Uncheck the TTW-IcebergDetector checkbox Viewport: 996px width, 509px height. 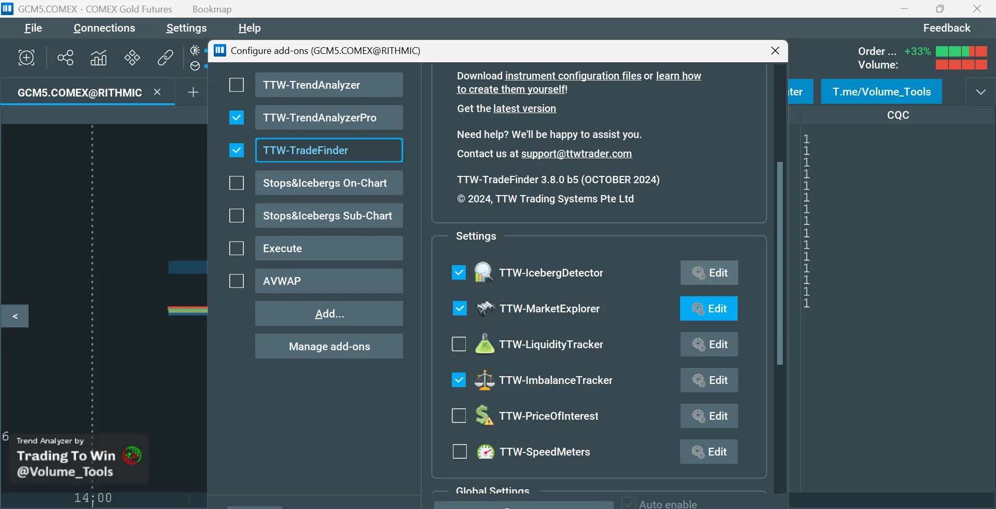coord(459,273)
